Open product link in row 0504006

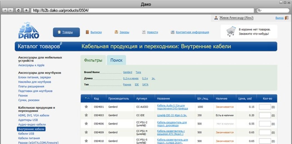click(172, 124)
